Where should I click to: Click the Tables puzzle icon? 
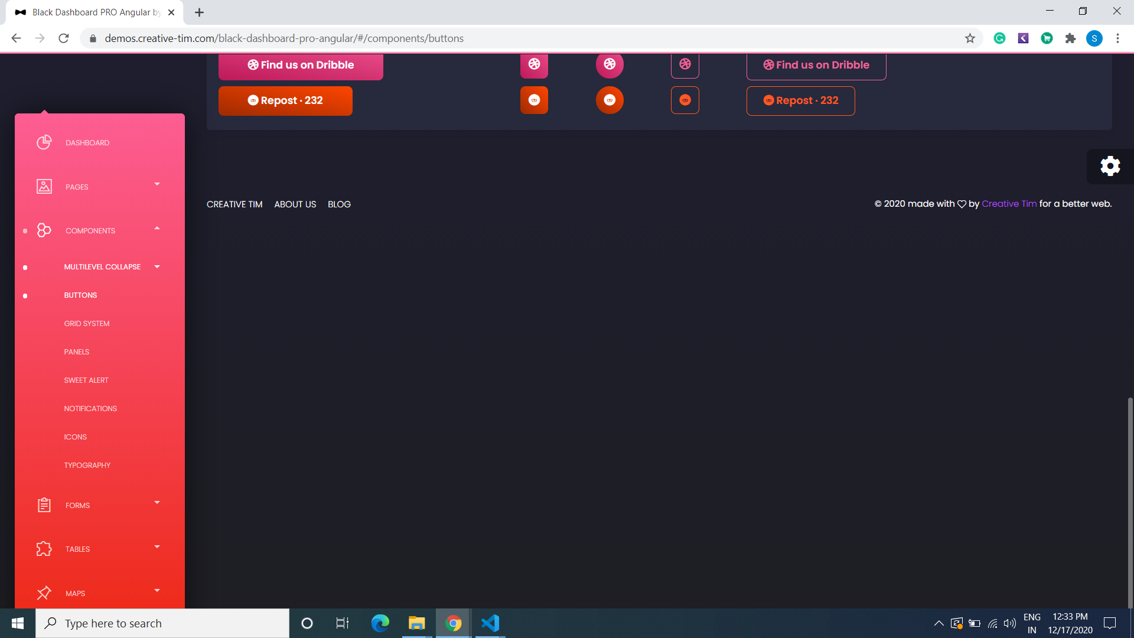click(x=44, y=549)
